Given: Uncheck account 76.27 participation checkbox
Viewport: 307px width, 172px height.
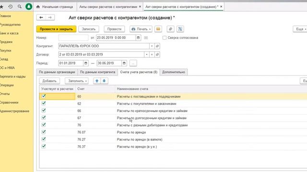Looking at the screenshot, I should [x=44, y=139].
